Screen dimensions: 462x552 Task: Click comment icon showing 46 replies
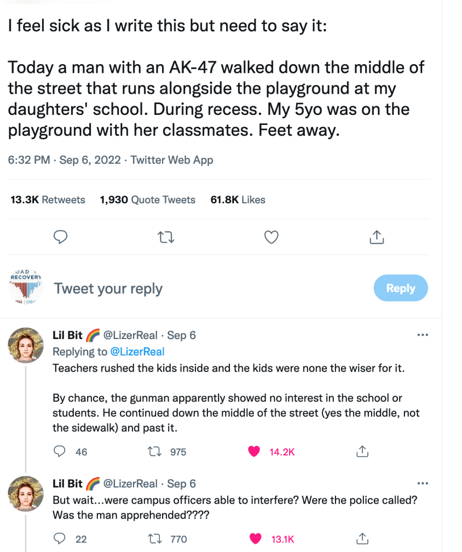[61, 451]
